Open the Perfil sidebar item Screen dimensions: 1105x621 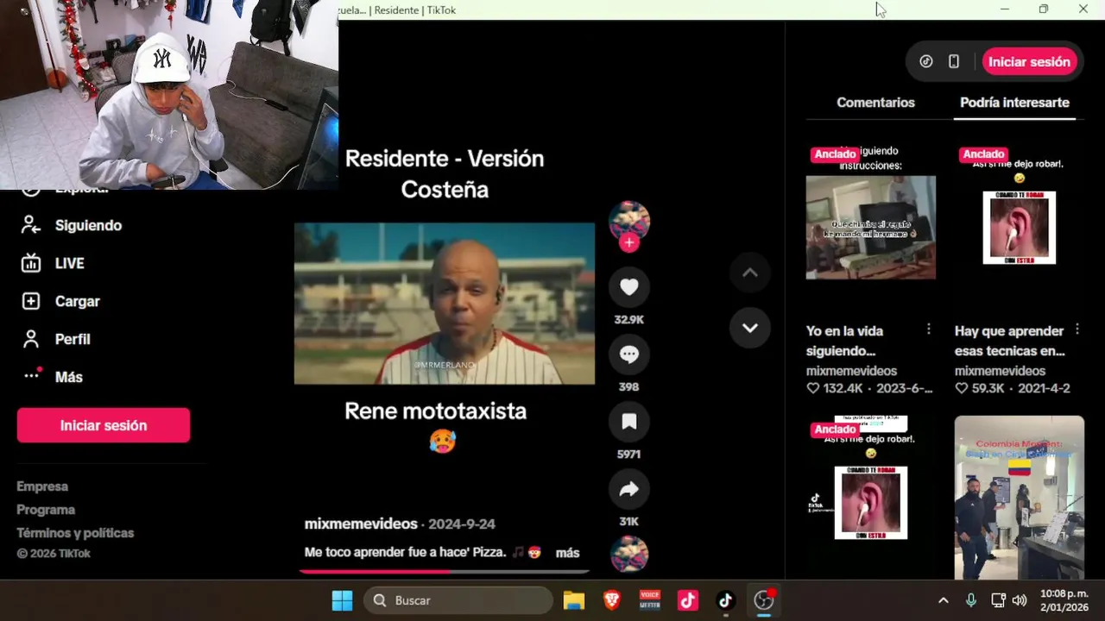point(55,339)
